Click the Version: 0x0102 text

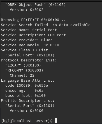tap(27, 10)
